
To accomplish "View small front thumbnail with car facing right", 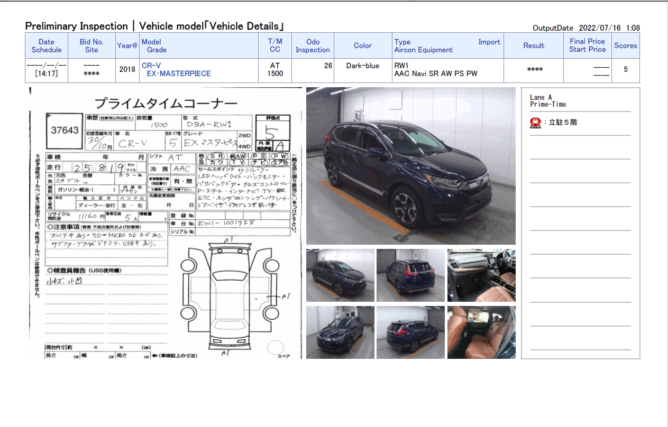I will point(340,275).
